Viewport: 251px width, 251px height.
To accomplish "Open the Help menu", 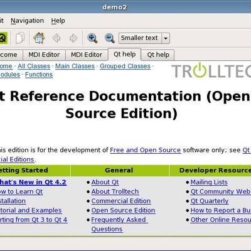I will (x=58, y=21).
